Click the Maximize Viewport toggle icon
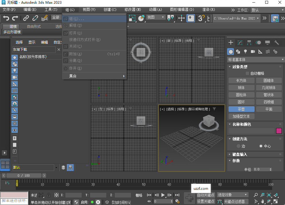This screenshot has height=205, width=285. (x=276, y=201)
